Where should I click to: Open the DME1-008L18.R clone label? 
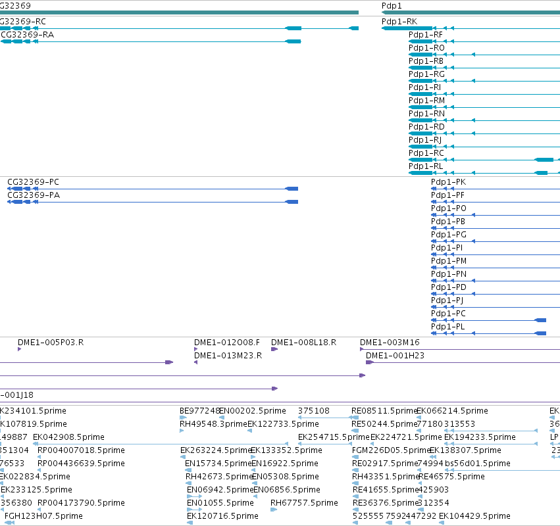click(x=303, y=343)
